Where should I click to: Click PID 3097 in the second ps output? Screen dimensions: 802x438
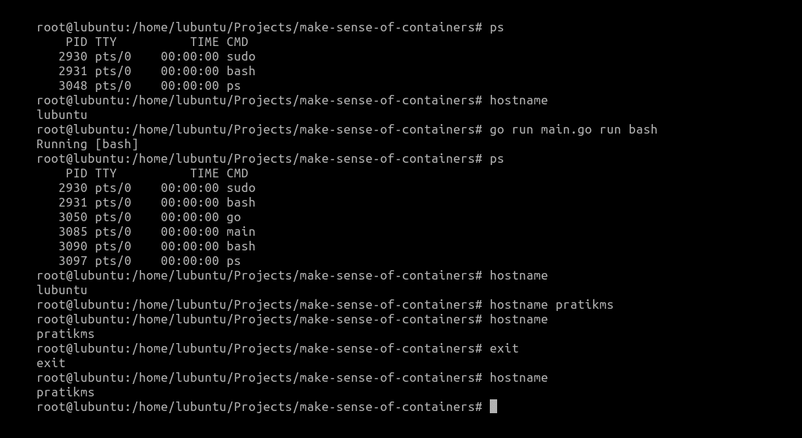click(x=72, y=261)
